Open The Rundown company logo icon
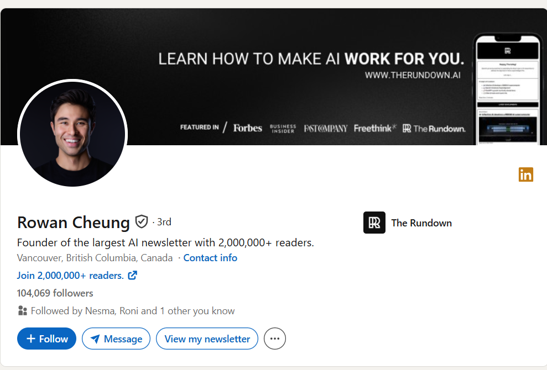The height and width of the screenshot is (370, 547). coord(374,223)
